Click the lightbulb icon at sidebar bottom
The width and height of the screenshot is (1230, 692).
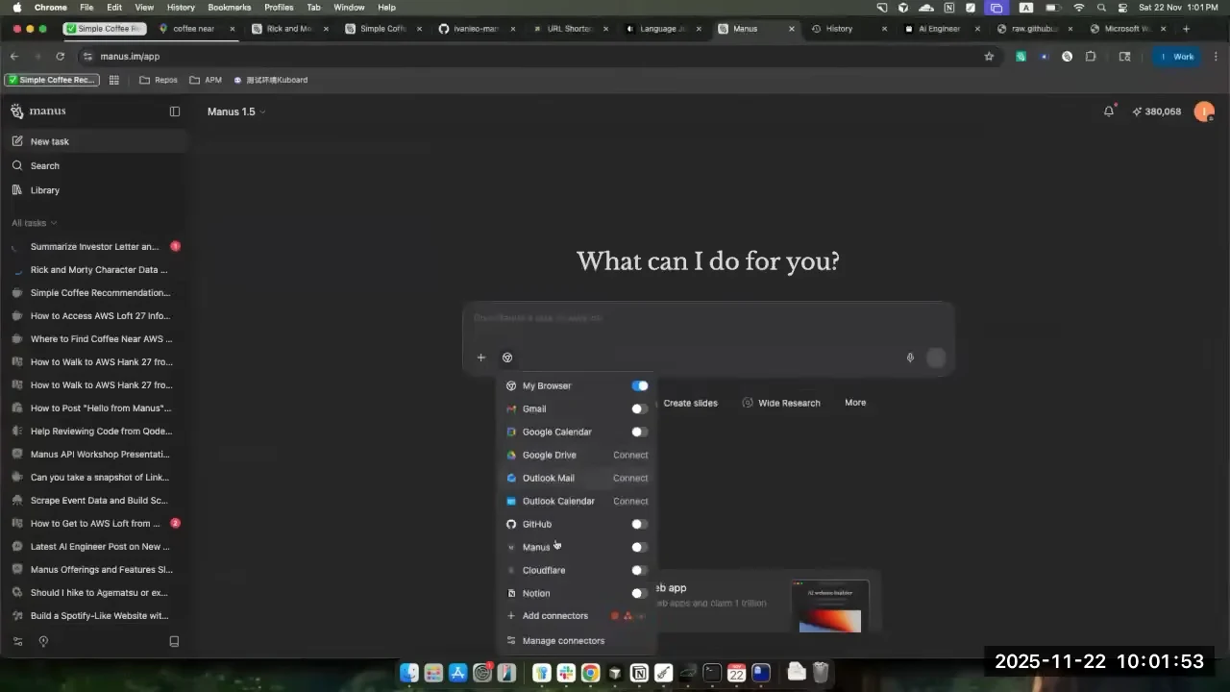coord(43,641)
